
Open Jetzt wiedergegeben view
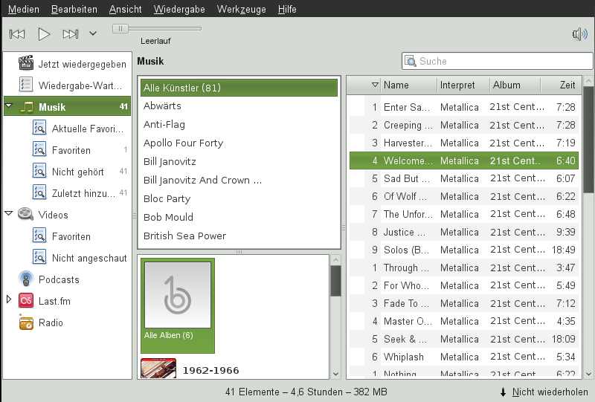click(x=82, y=64)
